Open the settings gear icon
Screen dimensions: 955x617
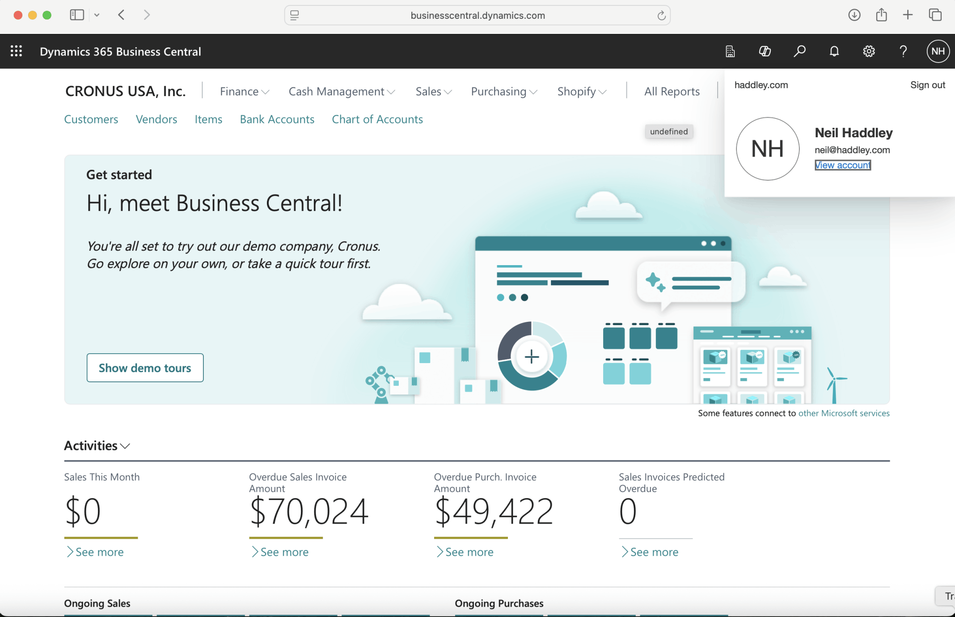click(x=869, y=51)
